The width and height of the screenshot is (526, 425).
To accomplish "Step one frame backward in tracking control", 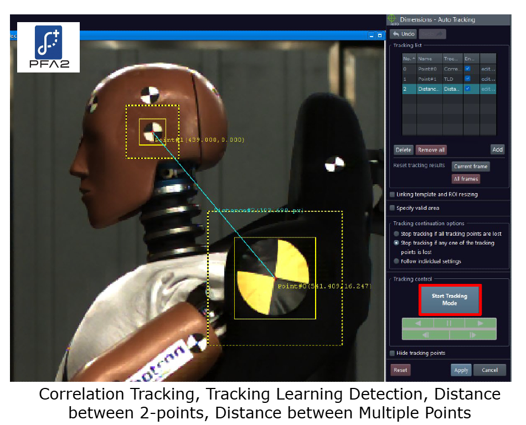I will point(425,335).
